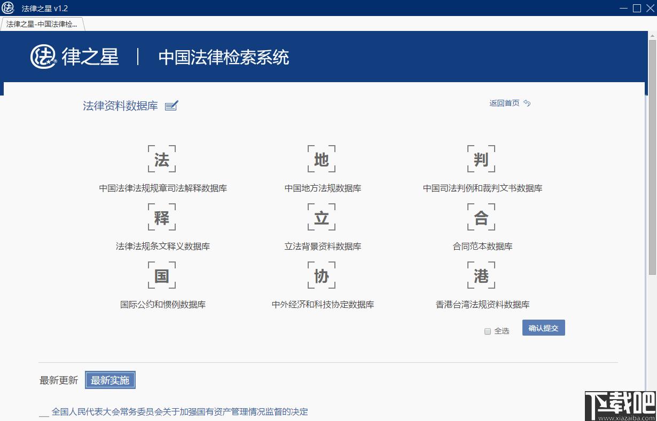This screenshot has height=421, width=657.
Task: Open 国际公约和惯例数据库 label
Action: pos(163,305)
